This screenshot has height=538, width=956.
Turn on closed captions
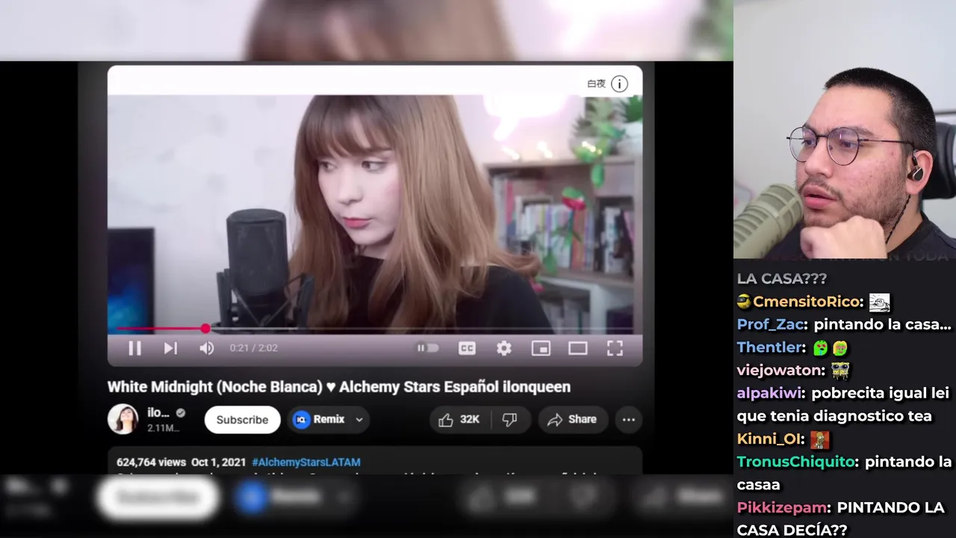coord(467,348)
